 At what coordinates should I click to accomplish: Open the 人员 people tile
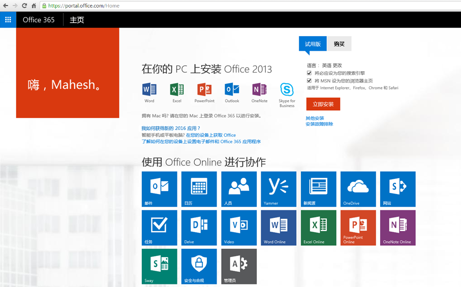(x=239, y=189)
